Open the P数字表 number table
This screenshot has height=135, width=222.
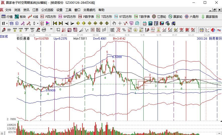[86, 17]
